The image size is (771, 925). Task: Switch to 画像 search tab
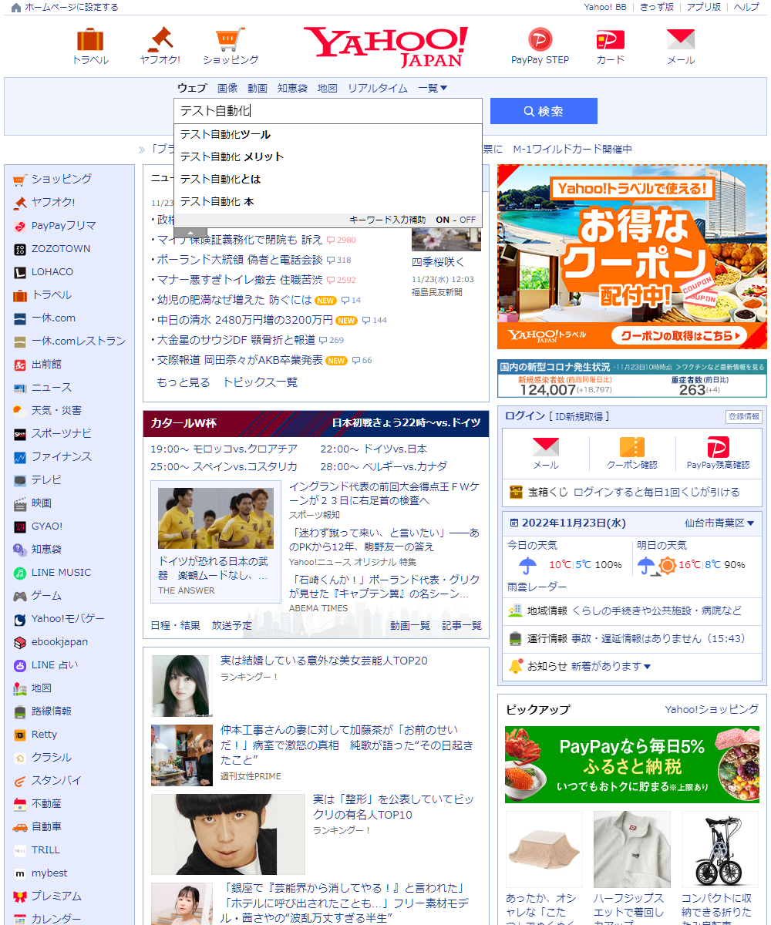[227, 88]
